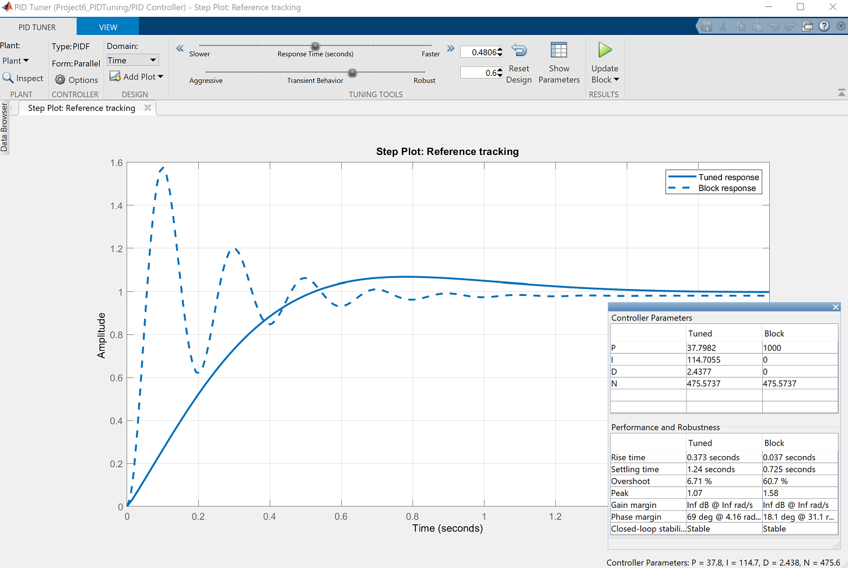Viewport: 848px width, 568px height.
Task: Click block rise time 0.037 seconds
Action: pyautogui.click(x=800, y=457)
